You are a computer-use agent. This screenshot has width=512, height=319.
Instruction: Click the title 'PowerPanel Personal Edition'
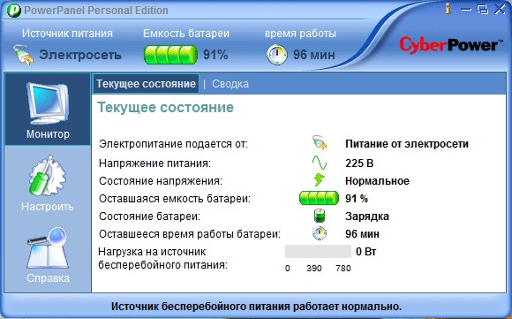pos(96,11)
